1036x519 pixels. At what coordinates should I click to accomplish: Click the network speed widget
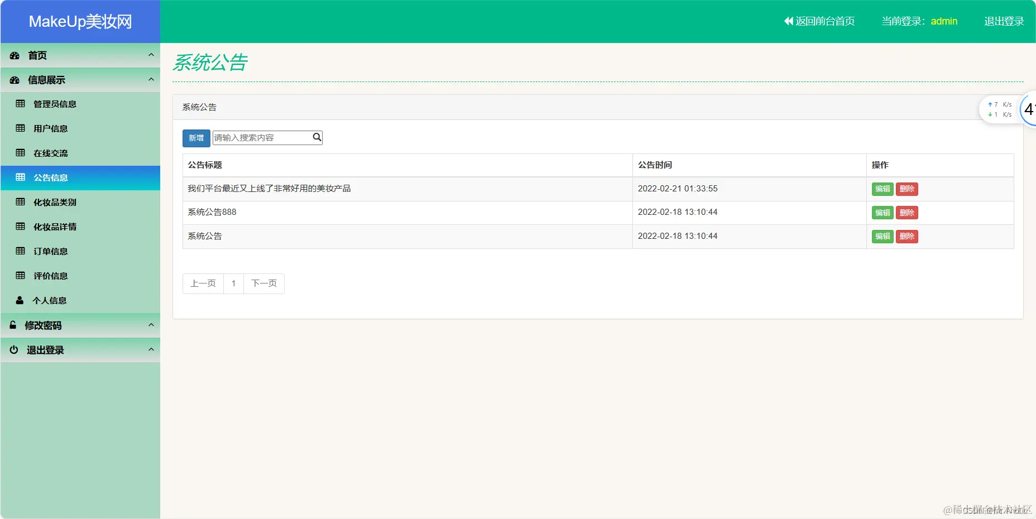pos(999,109)
